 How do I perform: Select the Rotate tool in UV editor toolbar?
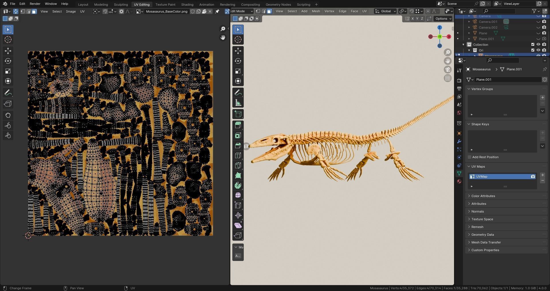click(x=8, y=61)
